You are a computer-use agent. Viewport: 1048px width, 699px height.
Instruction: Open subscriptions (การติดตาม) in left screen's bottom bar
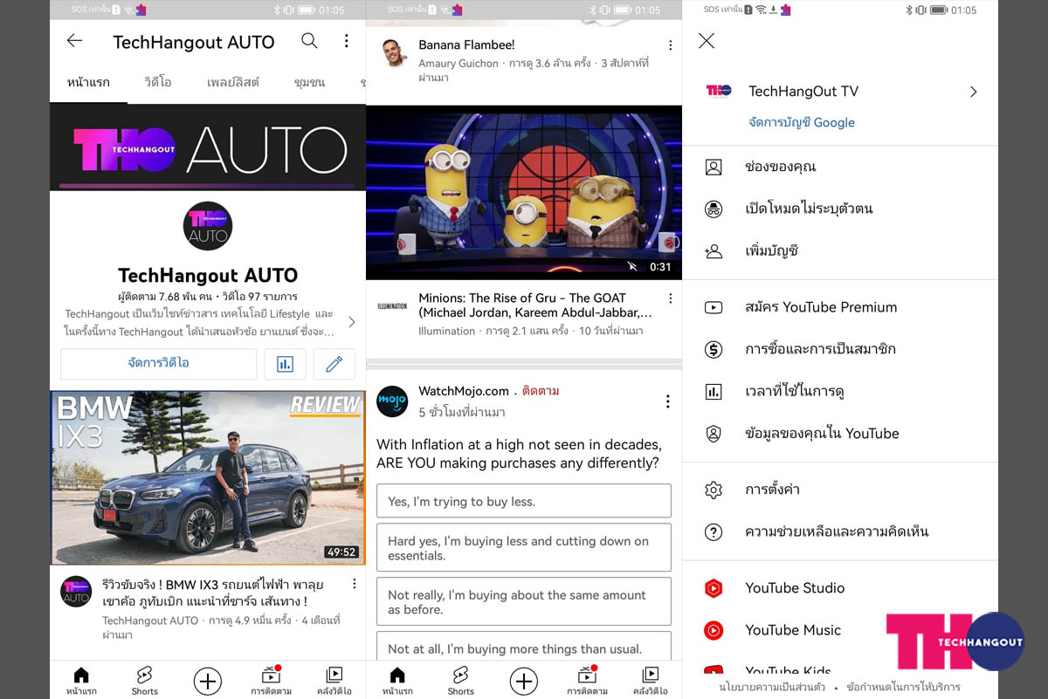coord(271,681)
